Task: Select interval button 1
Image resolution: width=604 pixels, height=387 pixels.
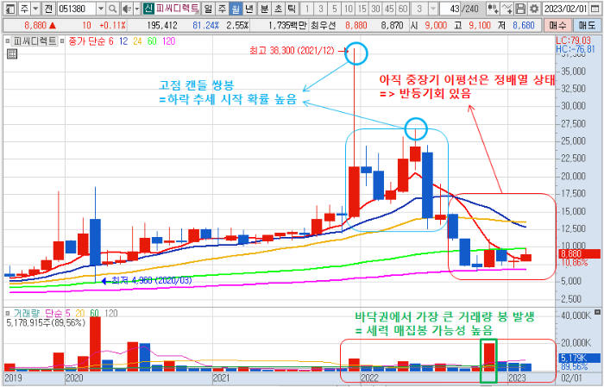Action: pyautogui.click(x=306, y=9)
